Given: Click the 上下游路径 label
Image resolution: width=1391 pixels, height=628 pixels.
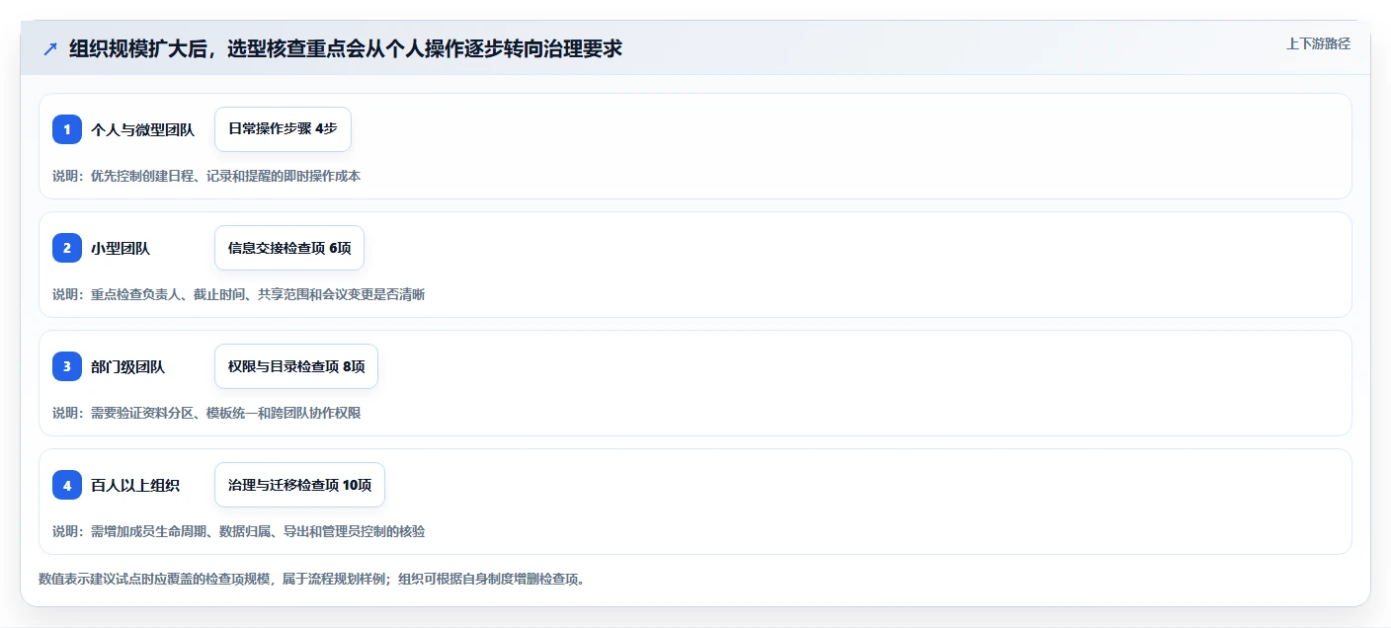Looking at the screenshot, I should [1318, 43].
